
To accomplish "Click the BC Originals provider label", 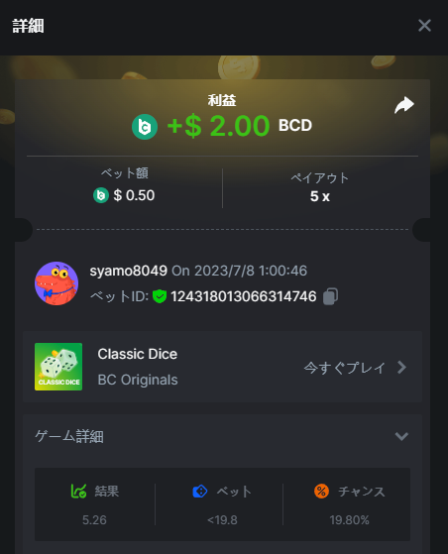I will pyautogui.click(x=138, y=380).
